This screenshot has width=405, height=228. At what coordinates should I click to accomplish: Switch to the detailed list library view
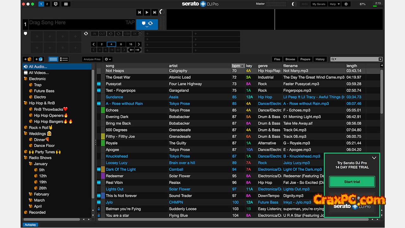pos(64,59)
